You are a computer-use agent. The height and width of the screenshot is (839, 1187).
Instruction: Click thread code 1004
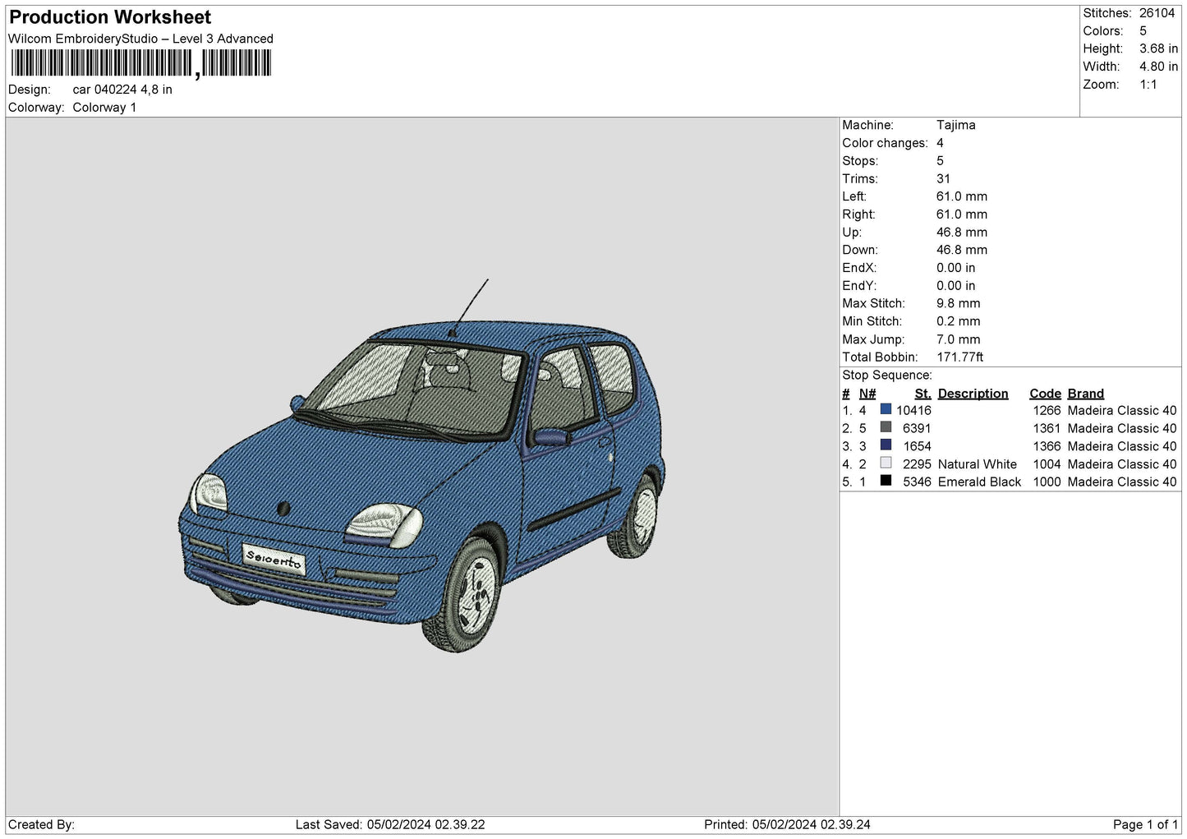click(x=1047, y=464)
